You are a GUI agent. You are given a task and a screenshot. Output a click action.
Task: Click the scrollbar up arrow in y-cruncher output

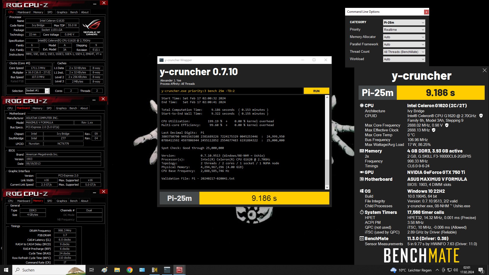327,98
